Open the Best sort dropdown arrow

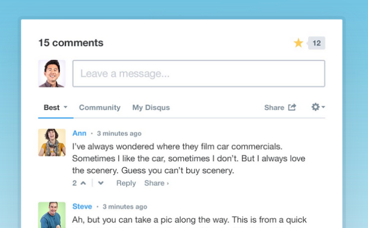tap(66, 107)
